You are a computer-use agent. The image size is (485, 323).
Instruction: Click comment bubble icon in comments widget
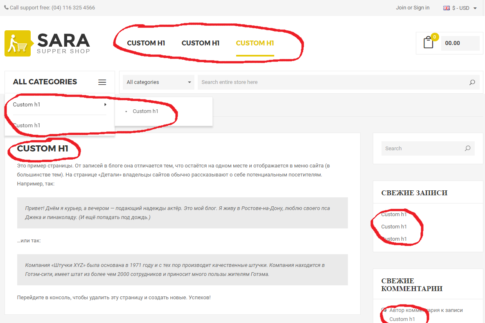[384, 310]
